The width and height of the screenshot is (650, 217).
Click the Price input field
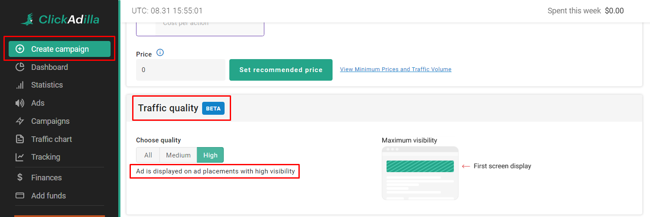[181, 70]
